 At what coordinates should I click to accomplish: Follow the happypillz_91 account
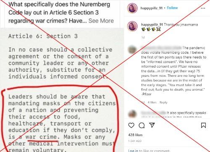click(x=172, y=8)
